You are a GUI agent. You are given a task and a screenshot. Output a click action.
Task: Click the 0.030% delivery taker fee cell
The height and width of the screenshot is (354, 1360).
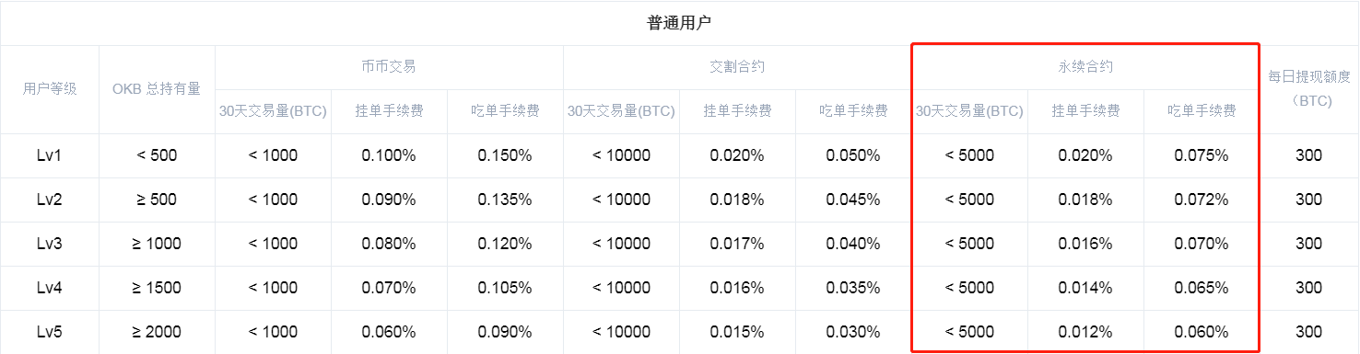pos(853,332)
